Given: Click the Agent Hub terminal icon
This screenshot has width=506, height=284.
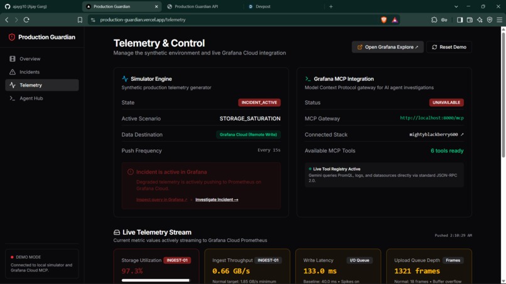Looking at the screenshot, I should [x=13, y=98].
